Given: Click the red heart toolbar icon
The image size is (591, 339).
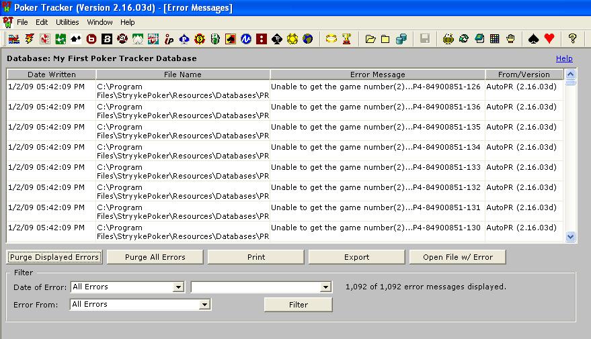Looking at the screenshot, I should coord(549,39).
